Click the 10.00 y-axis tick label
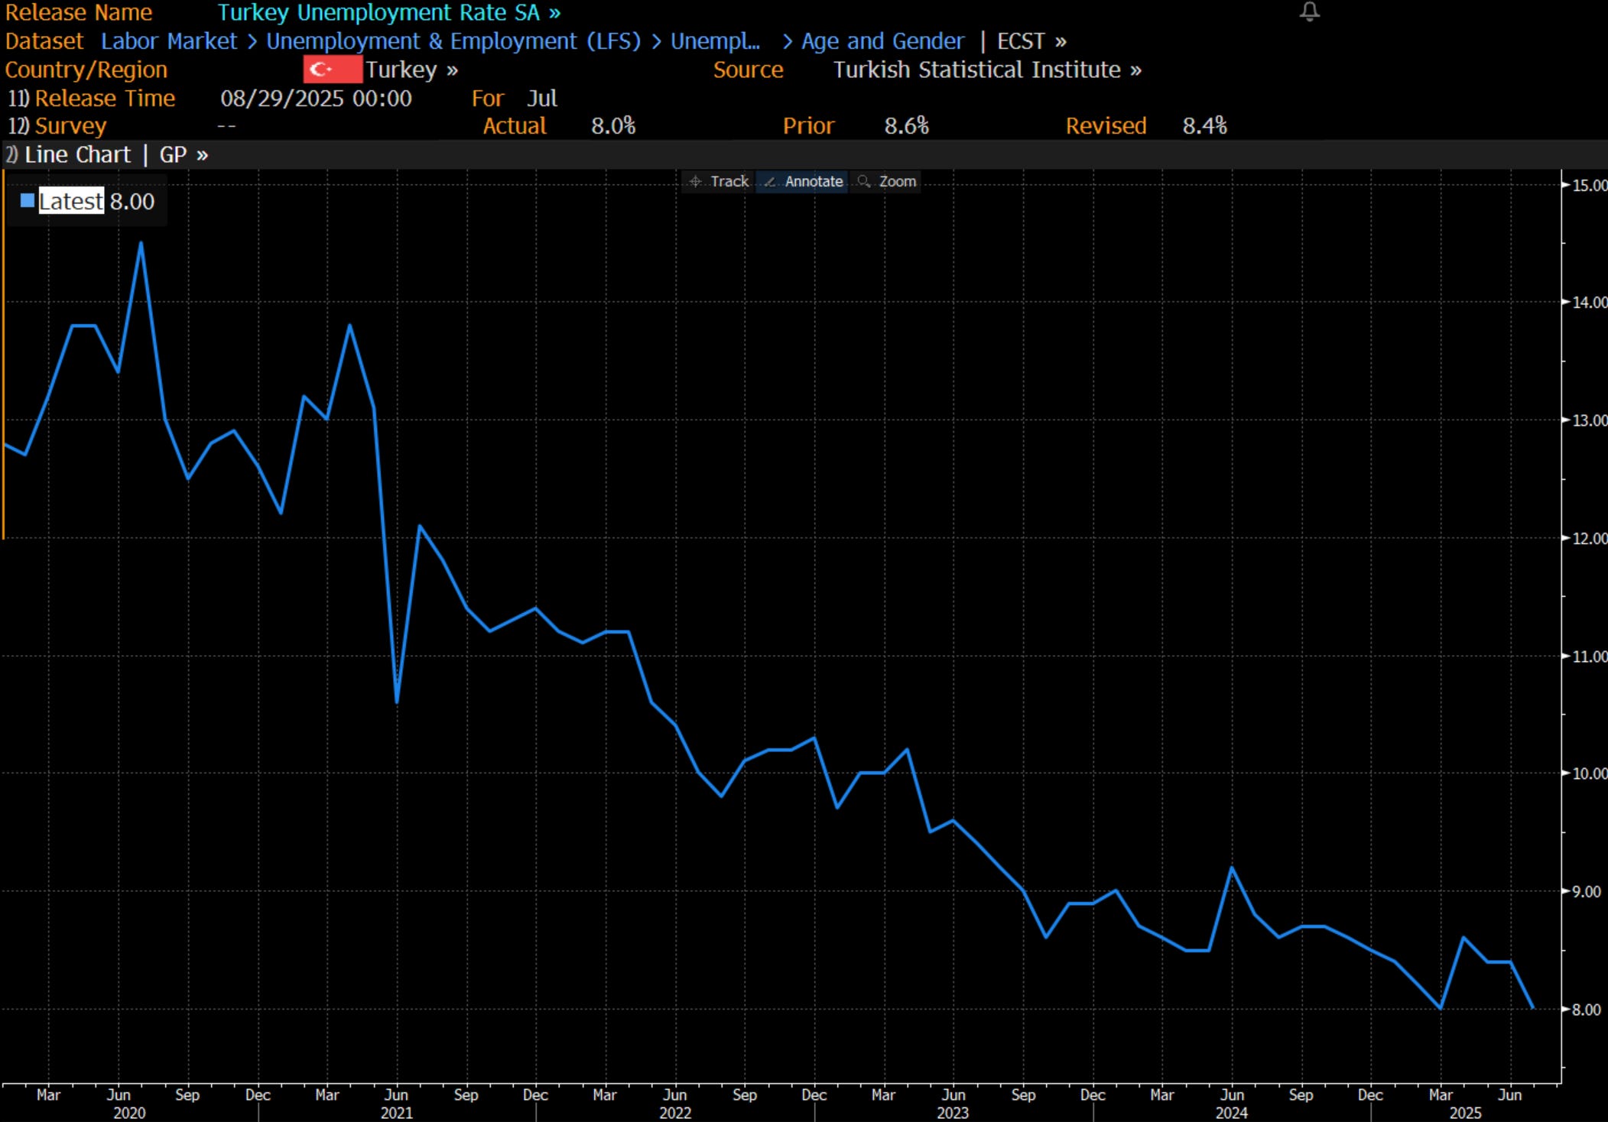1608x1122 pixels. [x=1587, y=773]
